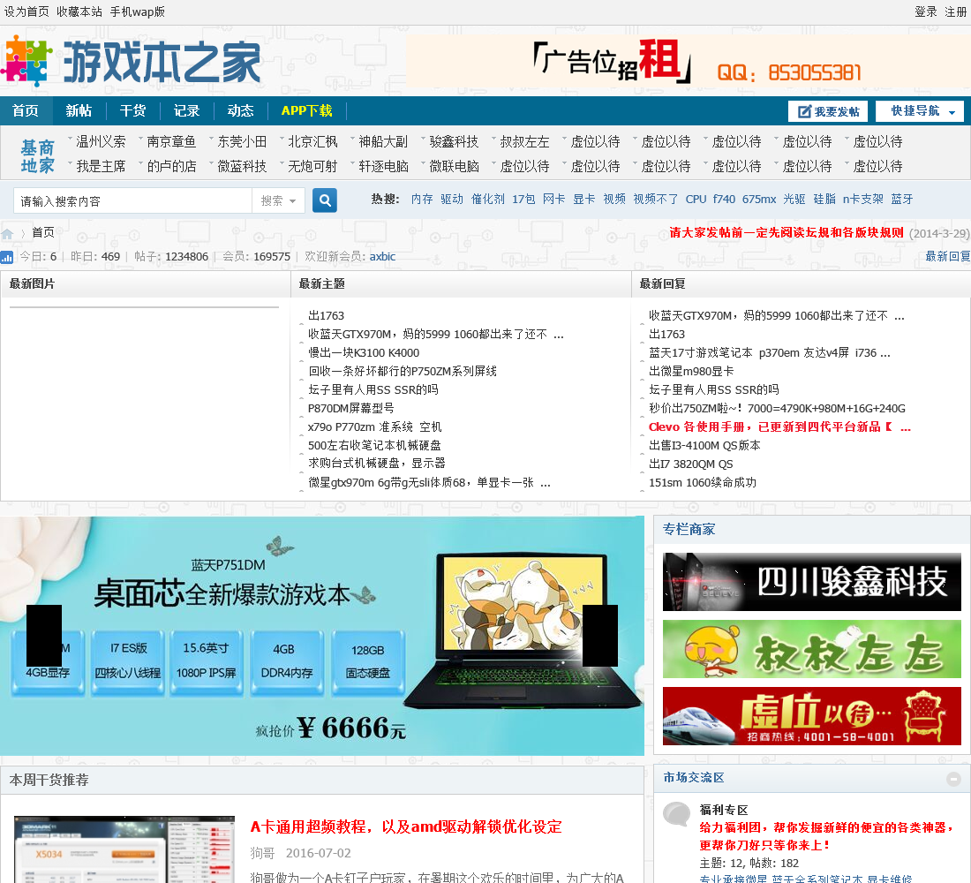This screenshot has height=883, width=971.
Task: Open the 叔叔左左 merchant banner
Action: coord(812,649)
